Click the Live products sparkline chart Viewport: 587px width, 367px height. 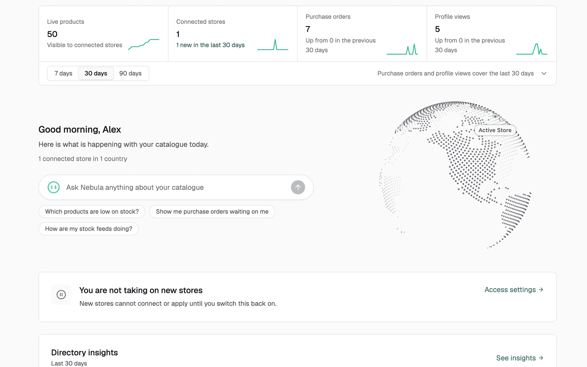(x=144, y=44)
